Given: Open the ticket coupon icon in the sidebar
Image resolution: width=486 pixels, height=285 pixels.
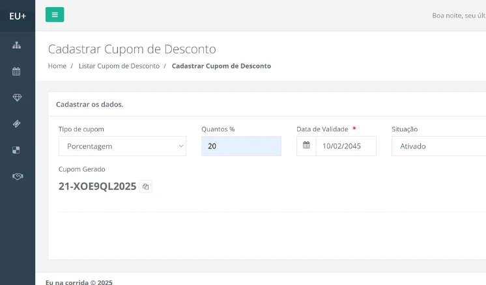Looking at the screenshot, I should tap(17, 124).
